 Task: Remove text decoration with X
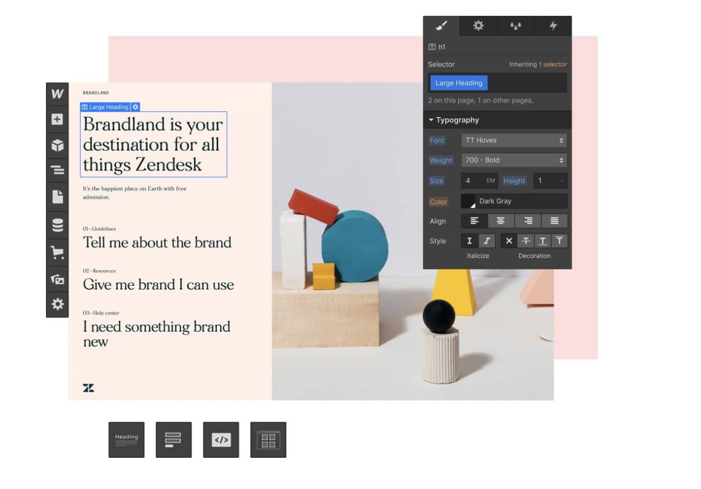pyautogui.click(x=509, y=241)
